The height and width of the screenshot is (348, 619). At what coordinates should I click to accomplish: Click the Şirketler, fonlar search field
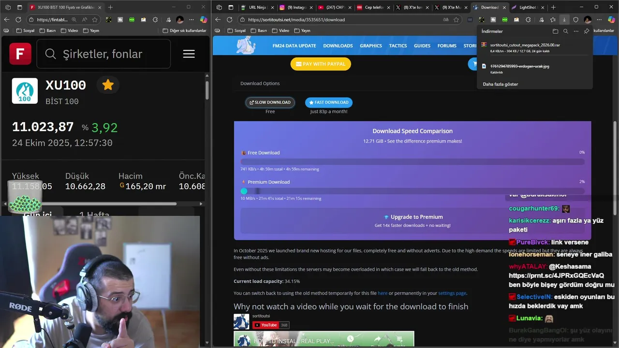tap(103, 54)
